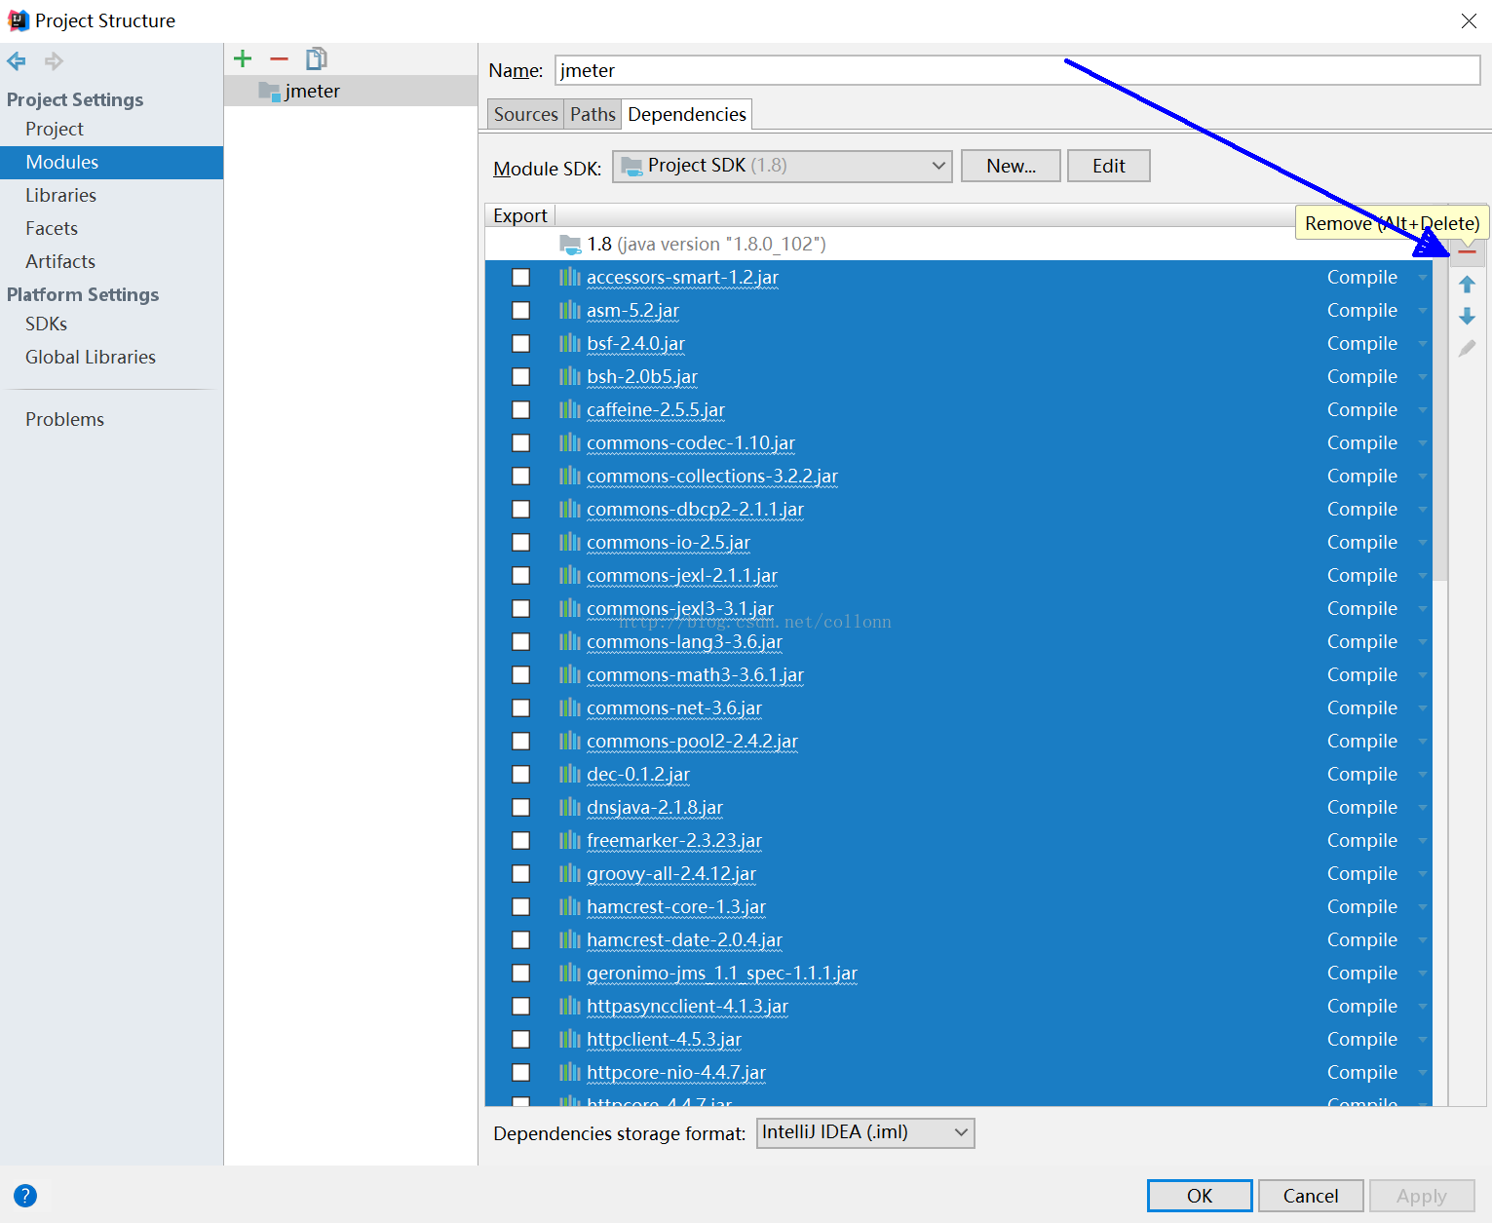Move the dependency up with the up arrow
Viewport: 1492px width, 1223px height.
click(x=1467, y=285)
